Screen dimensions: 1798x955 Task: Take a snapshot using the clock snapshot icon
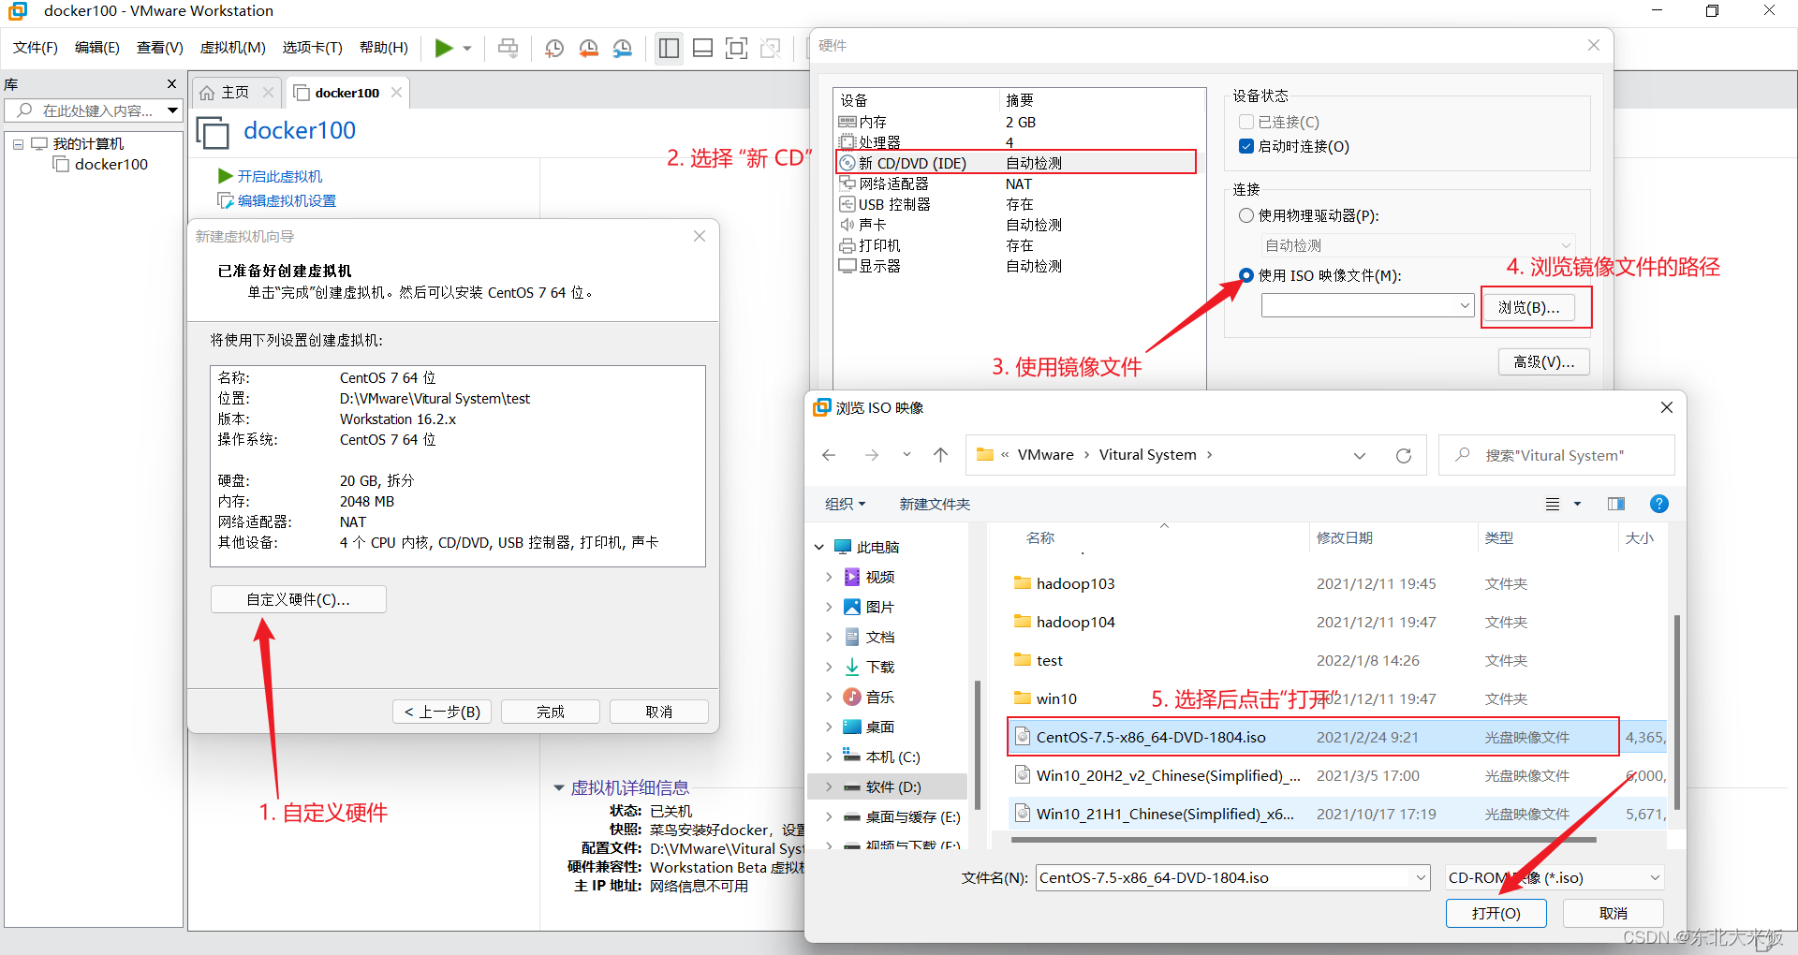[x=554, y=48]
